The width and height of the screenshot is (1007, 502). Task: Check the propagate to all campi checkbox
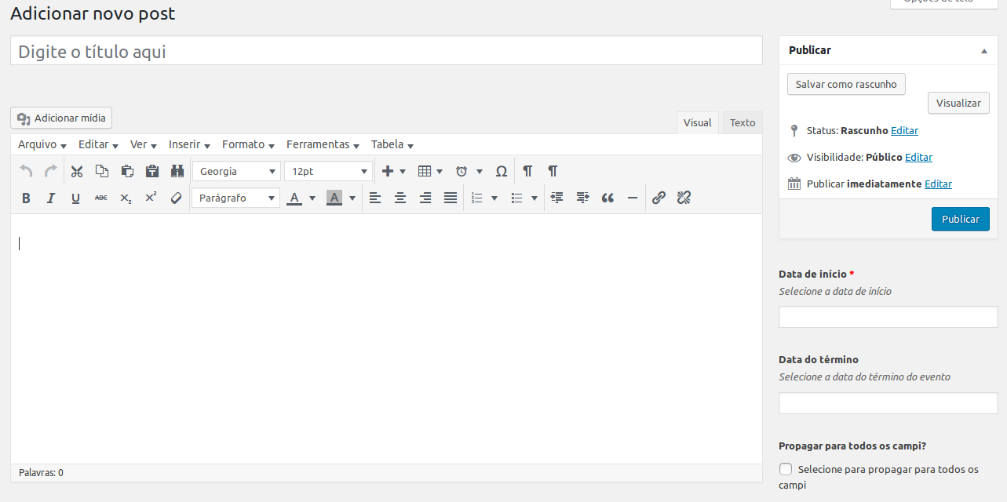coord(786,469)
